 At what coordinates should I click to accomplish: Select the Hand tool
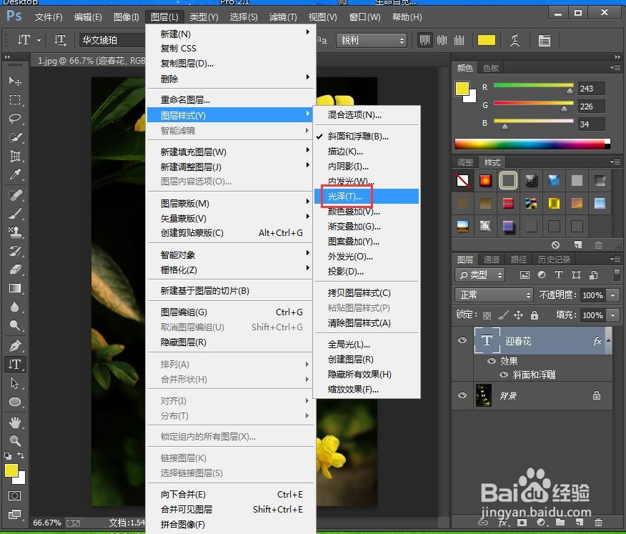15,422
